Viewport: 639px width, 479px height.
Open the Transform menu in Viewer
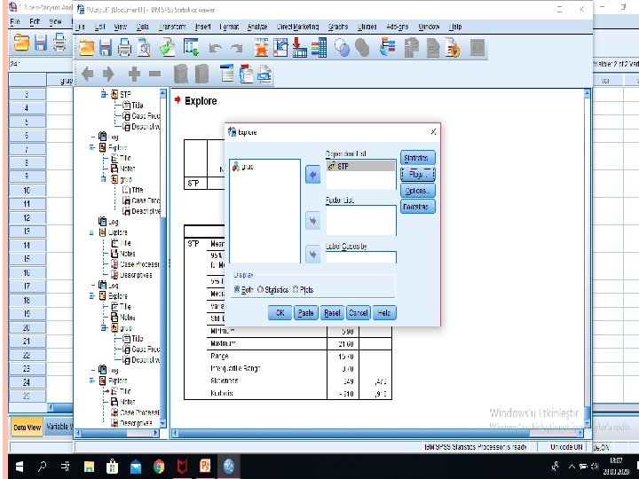(172, 27)
